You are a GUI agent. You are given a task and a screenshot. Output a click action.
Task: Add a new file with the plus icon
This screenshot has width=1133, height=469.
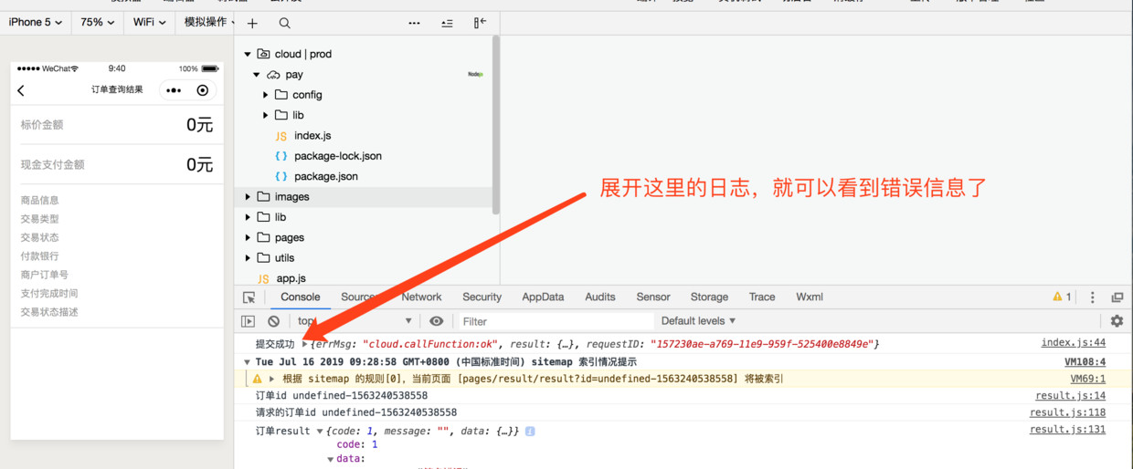click(252, 23)
